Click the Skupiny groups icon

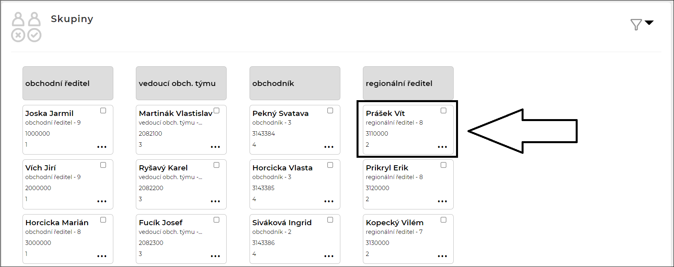[x=26, y=27]
